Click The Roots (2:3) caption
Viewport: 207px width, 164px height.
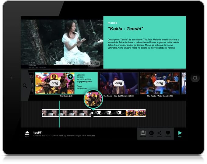(66, 96)
